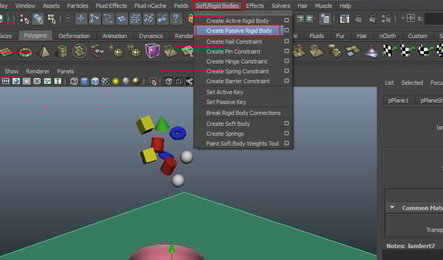Open the nCloth shelf tab
Image resolution: width=443 pixels, height=260 pixels.
tap(387, 36)
